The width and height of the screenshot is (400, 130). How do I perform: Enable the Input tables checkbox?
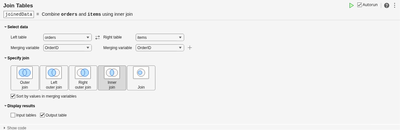pyautogui.click(x=13, y=115)
